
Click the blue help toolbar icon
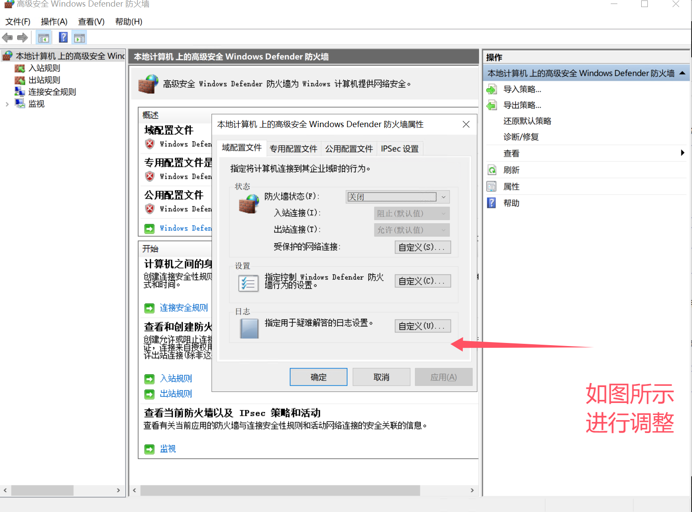(x=63, y=38)
